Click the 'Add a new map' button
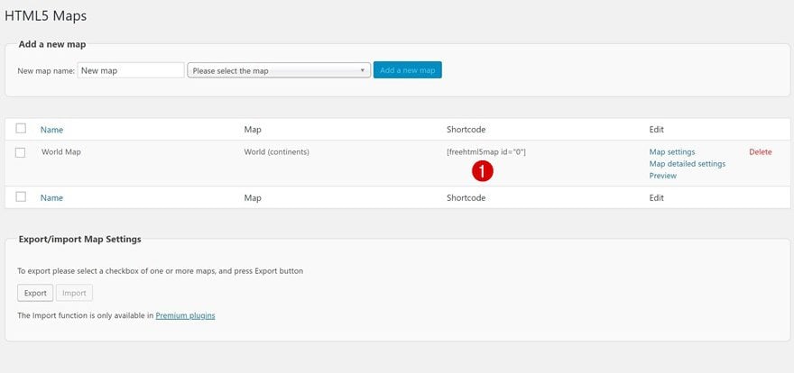Screen dimensions: 794x373 pyautogui.click(x=407, y=70)
